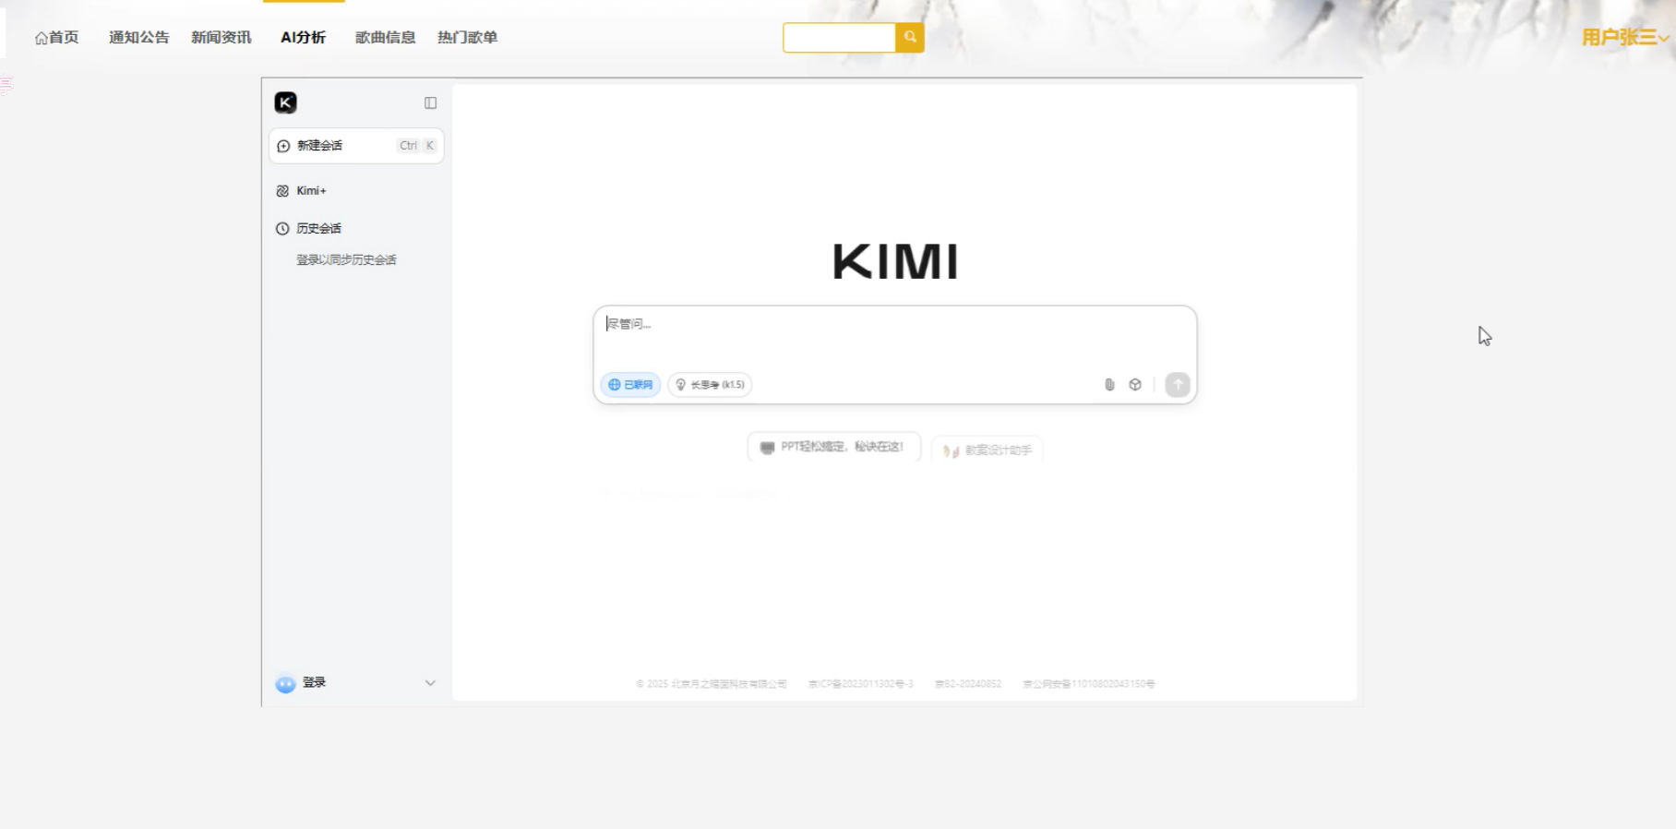Screen dimensions: 1676x829
Task: Collapse the Kimi sidebar panel icon
Action: 430,103
